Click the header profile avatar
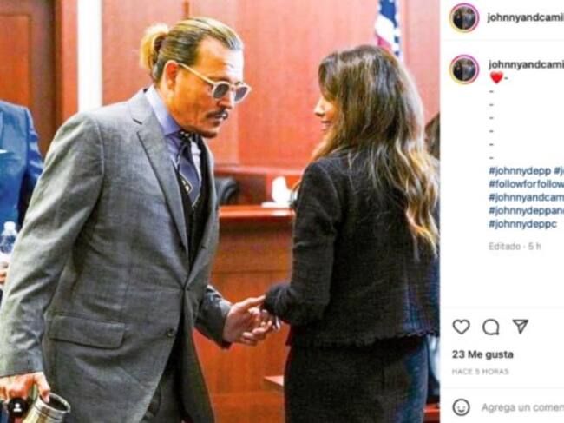 coord(464,17)
